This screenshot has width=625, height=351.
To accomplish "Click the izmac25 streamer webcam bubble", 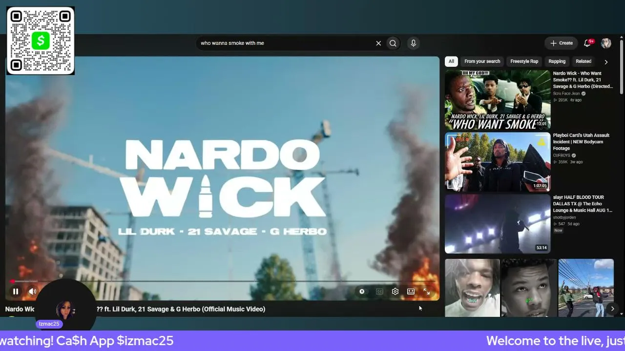I will click(65, 306).
